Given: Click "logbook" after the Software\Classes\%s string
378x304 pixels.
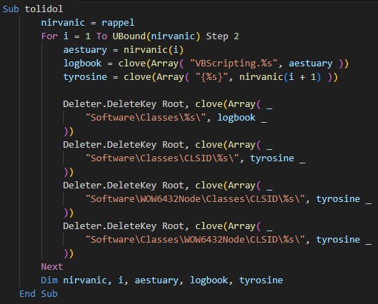Looking at the screenshot, I should click(237, 118).
